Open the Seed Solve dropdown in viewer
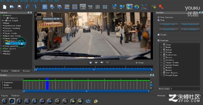 pyautogui.click(x=61, y=19)
